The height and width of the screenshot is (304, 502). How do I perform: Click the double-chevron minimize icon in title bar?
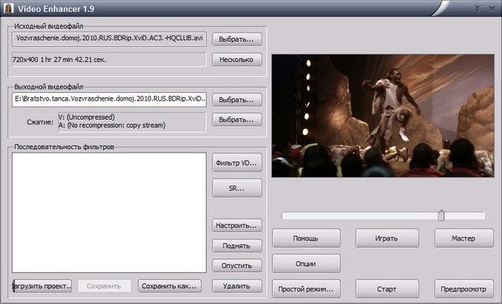coord(478,8)
